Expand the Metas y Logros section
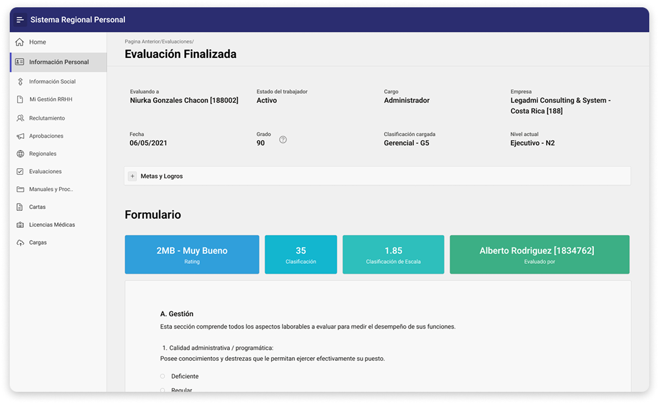This screenshot has width=659, height=404. coord(132,176)
